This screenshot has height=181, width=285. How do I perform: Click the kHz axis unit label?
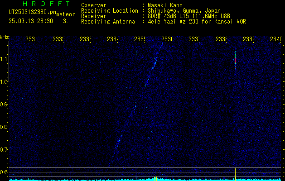point(5,38)
